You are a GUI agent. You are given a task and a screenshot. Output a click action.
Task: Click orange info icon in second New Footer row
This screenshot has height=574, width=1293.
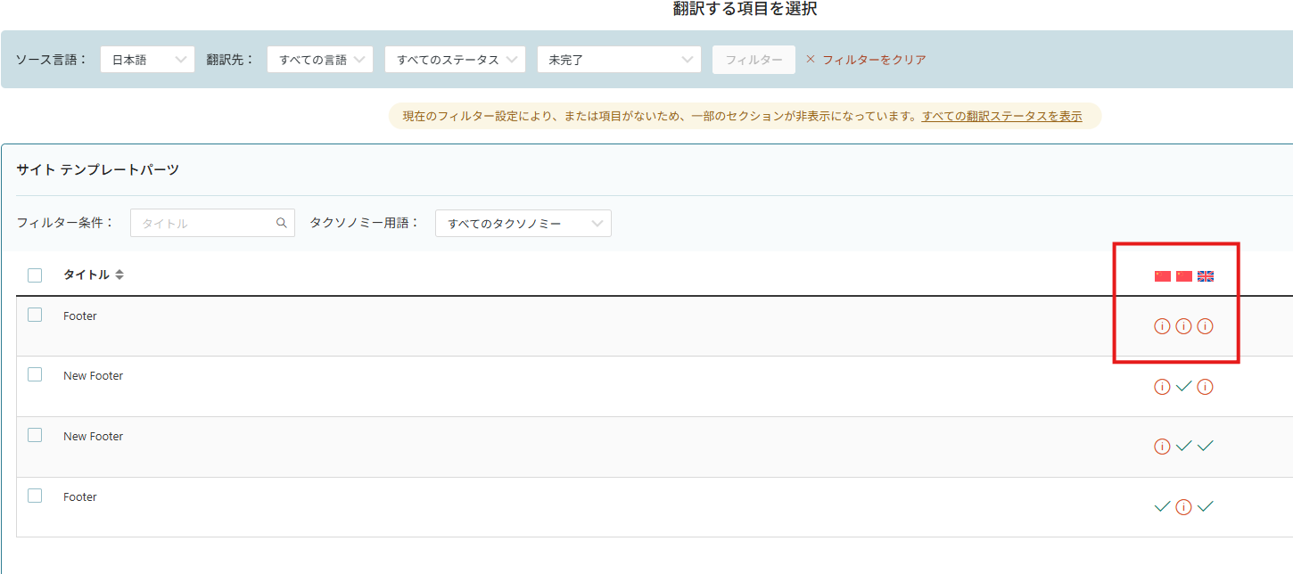pos(1162,447)
